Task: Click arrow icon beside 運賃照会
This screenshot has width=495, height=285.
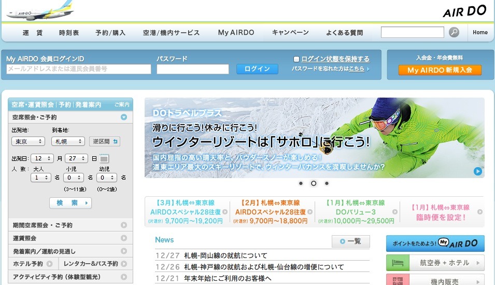Action: pyautogui.click(x=124, y=238)
